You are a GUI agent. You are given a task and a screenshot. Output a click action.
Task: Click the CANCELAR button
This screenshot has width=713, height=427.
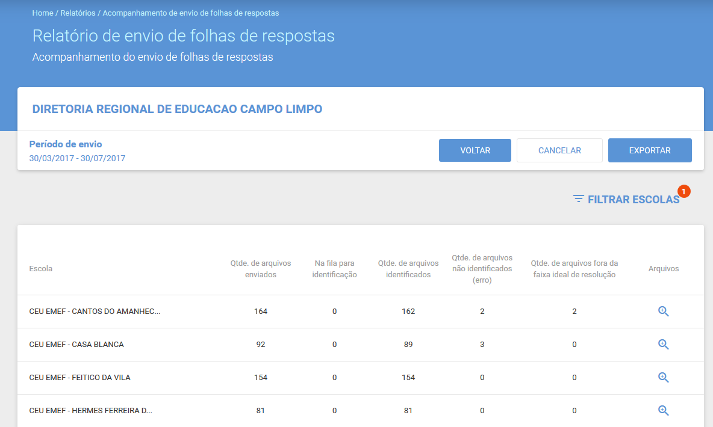pos(559,150)
